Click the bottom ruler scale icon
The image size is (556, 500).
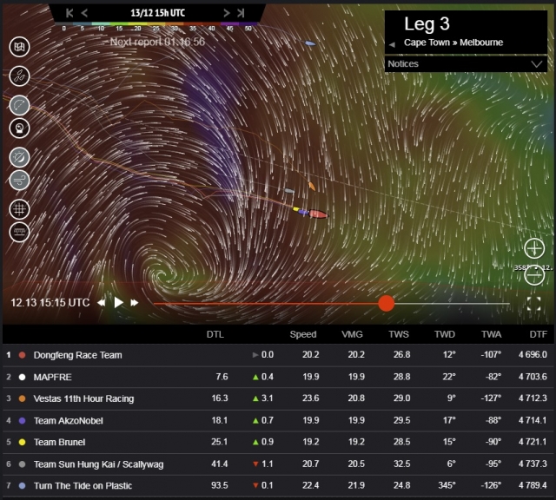pyautogui.click(x=19, y=233)
